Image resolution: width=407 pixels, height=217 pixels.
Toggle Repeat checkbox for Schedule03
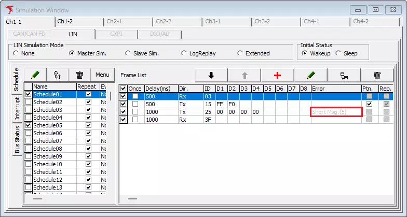tap(88, 110)
